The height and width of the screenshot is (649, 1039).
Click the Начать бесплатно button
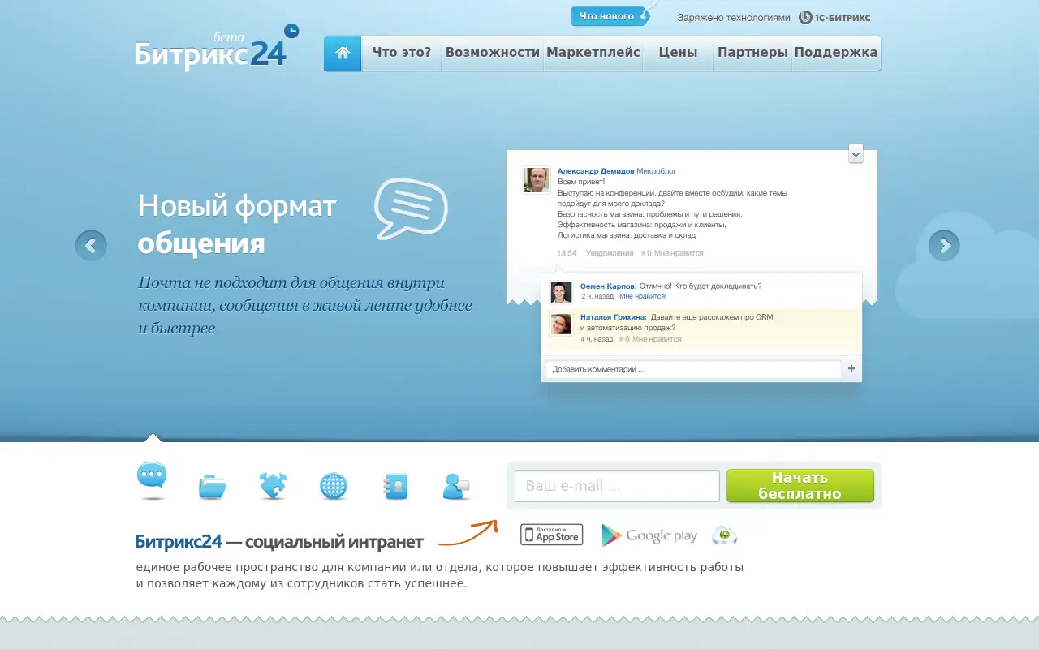tap(800, 486)
